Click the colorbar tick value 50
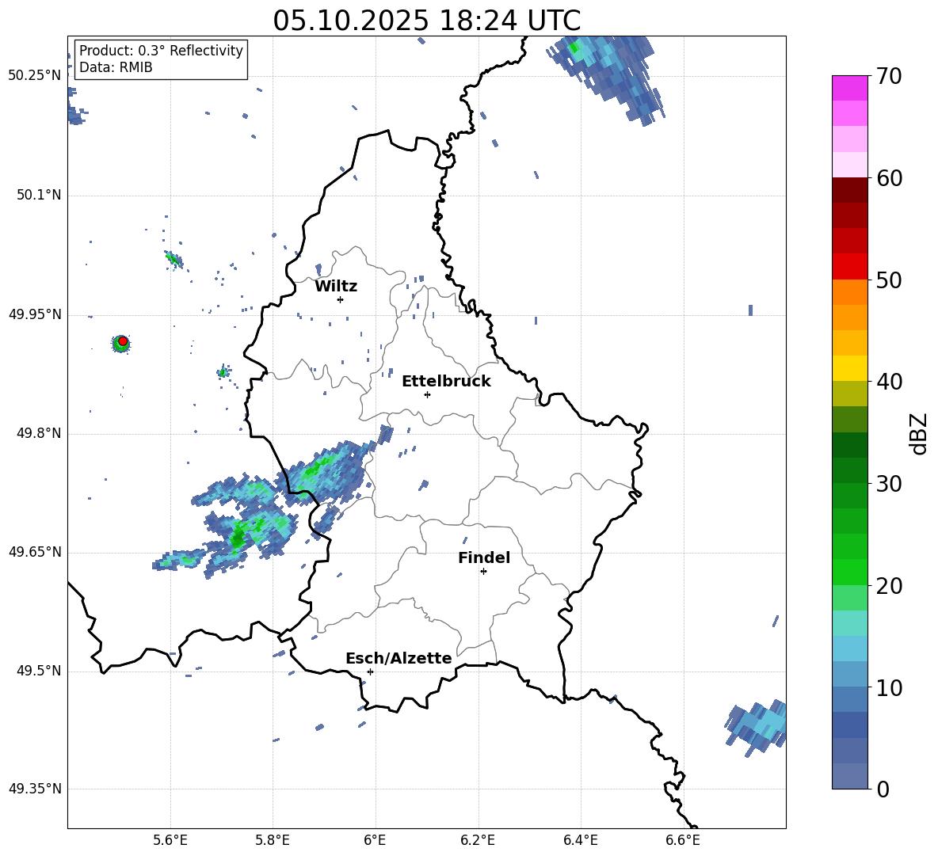The height and width of the screenshot is (856, 938). click(889, 280)
